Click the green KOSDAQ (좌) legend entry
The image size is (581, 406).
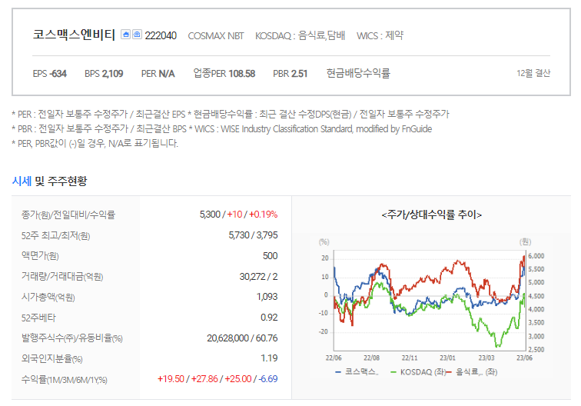point(418,372)
